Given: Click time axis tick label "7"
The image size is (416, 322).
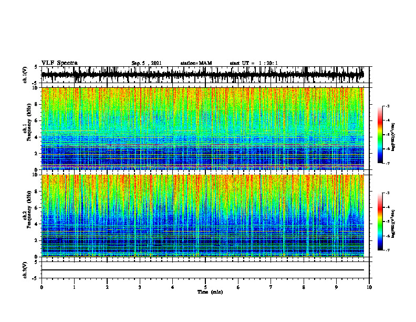Looking at the screenshot, I should [271, 287].
